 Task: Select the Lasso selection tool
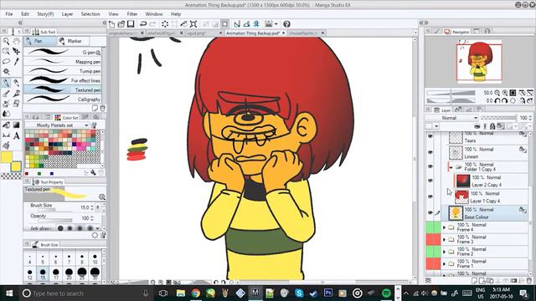tap(6, 62)
